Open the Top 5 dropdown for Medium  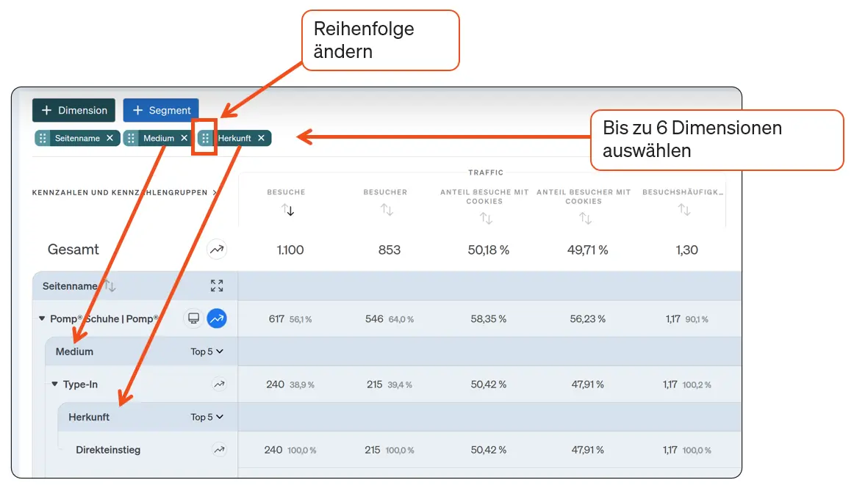[x=207, y=352]
